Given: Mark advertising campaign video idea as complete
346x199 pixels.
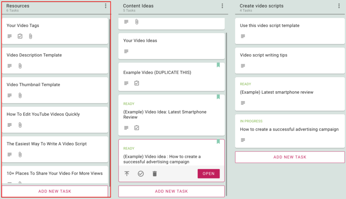Looking at the screenshot, I should point(141,174).
